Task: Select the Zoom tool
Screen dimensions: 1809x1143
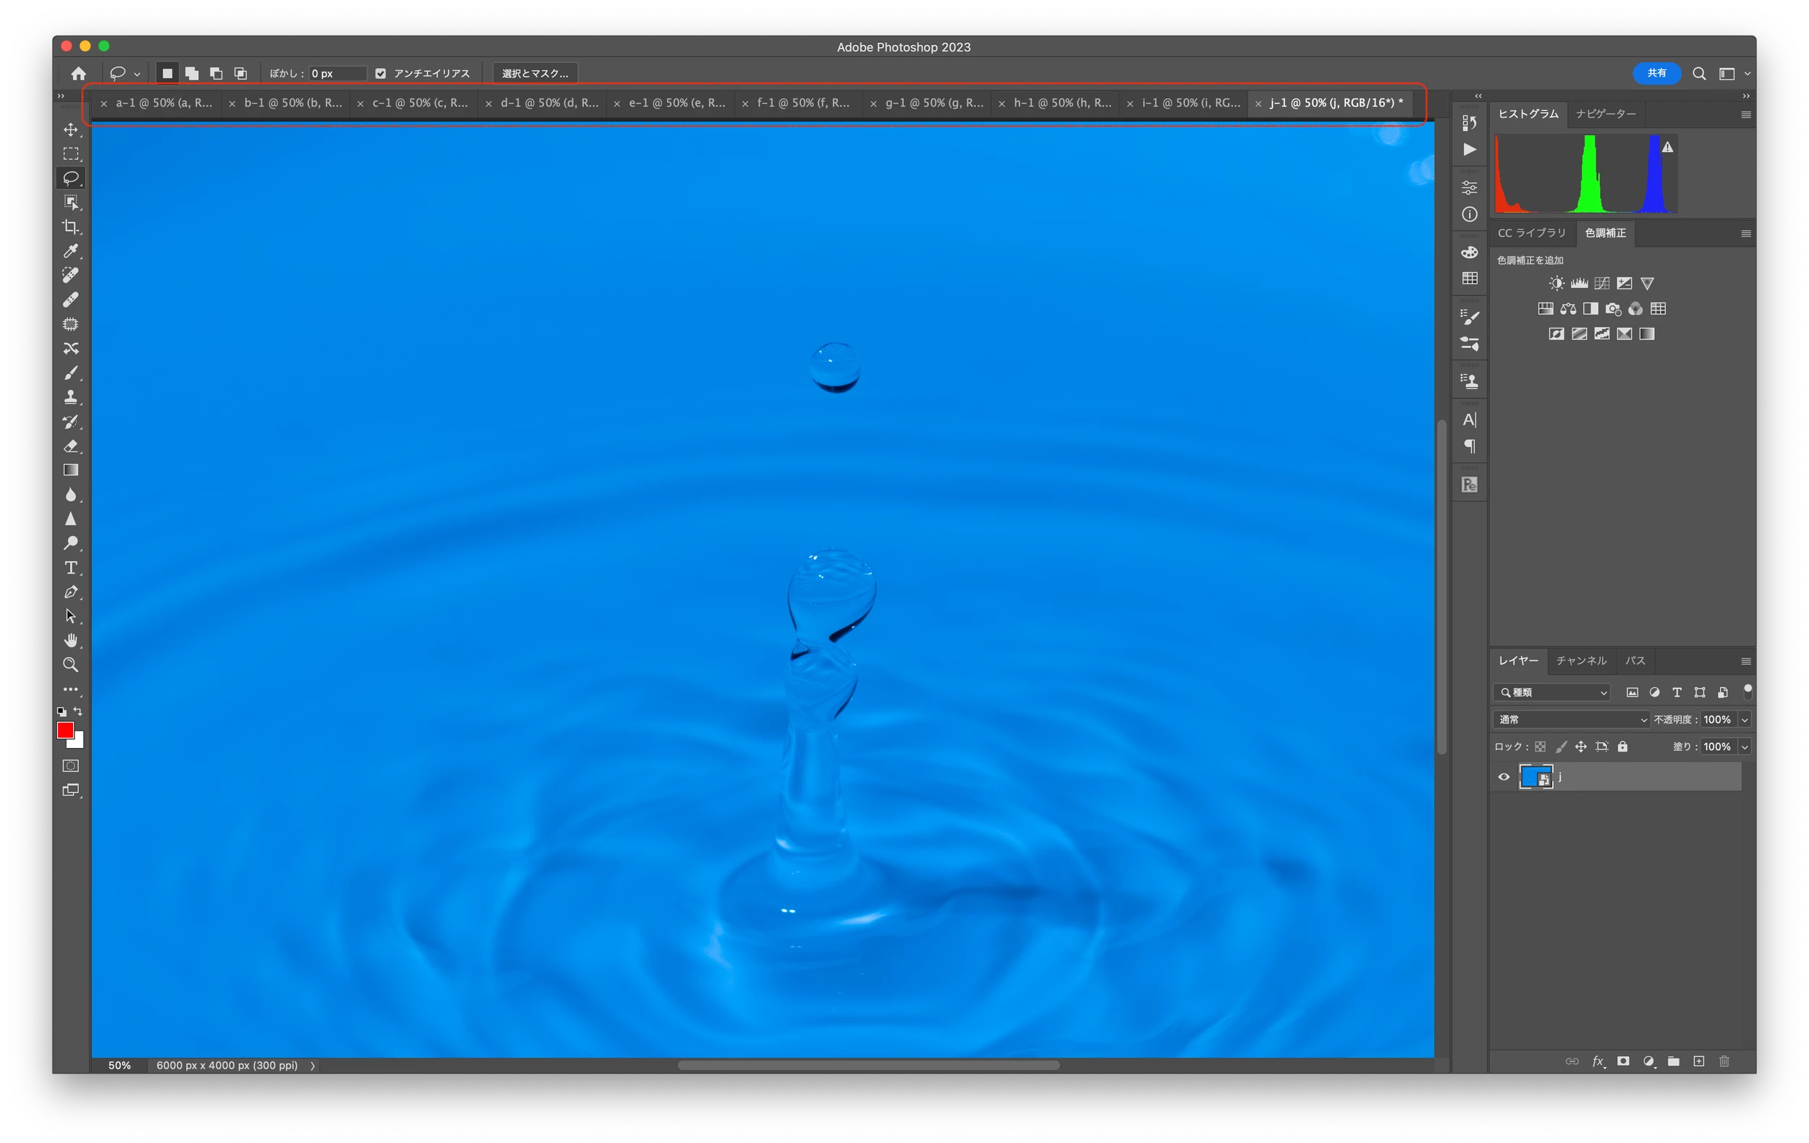Action: click(71, 665)
